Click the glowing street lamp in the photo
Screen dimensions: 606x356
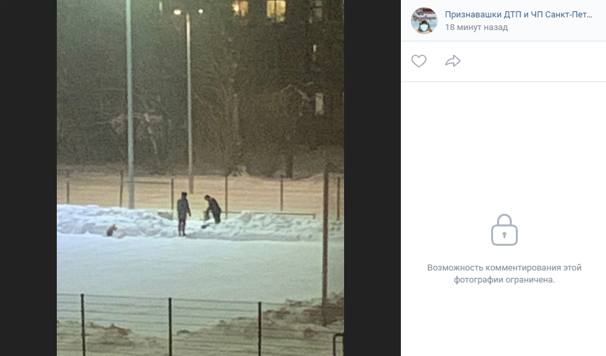pyautogui.click(x=178, y=12)
